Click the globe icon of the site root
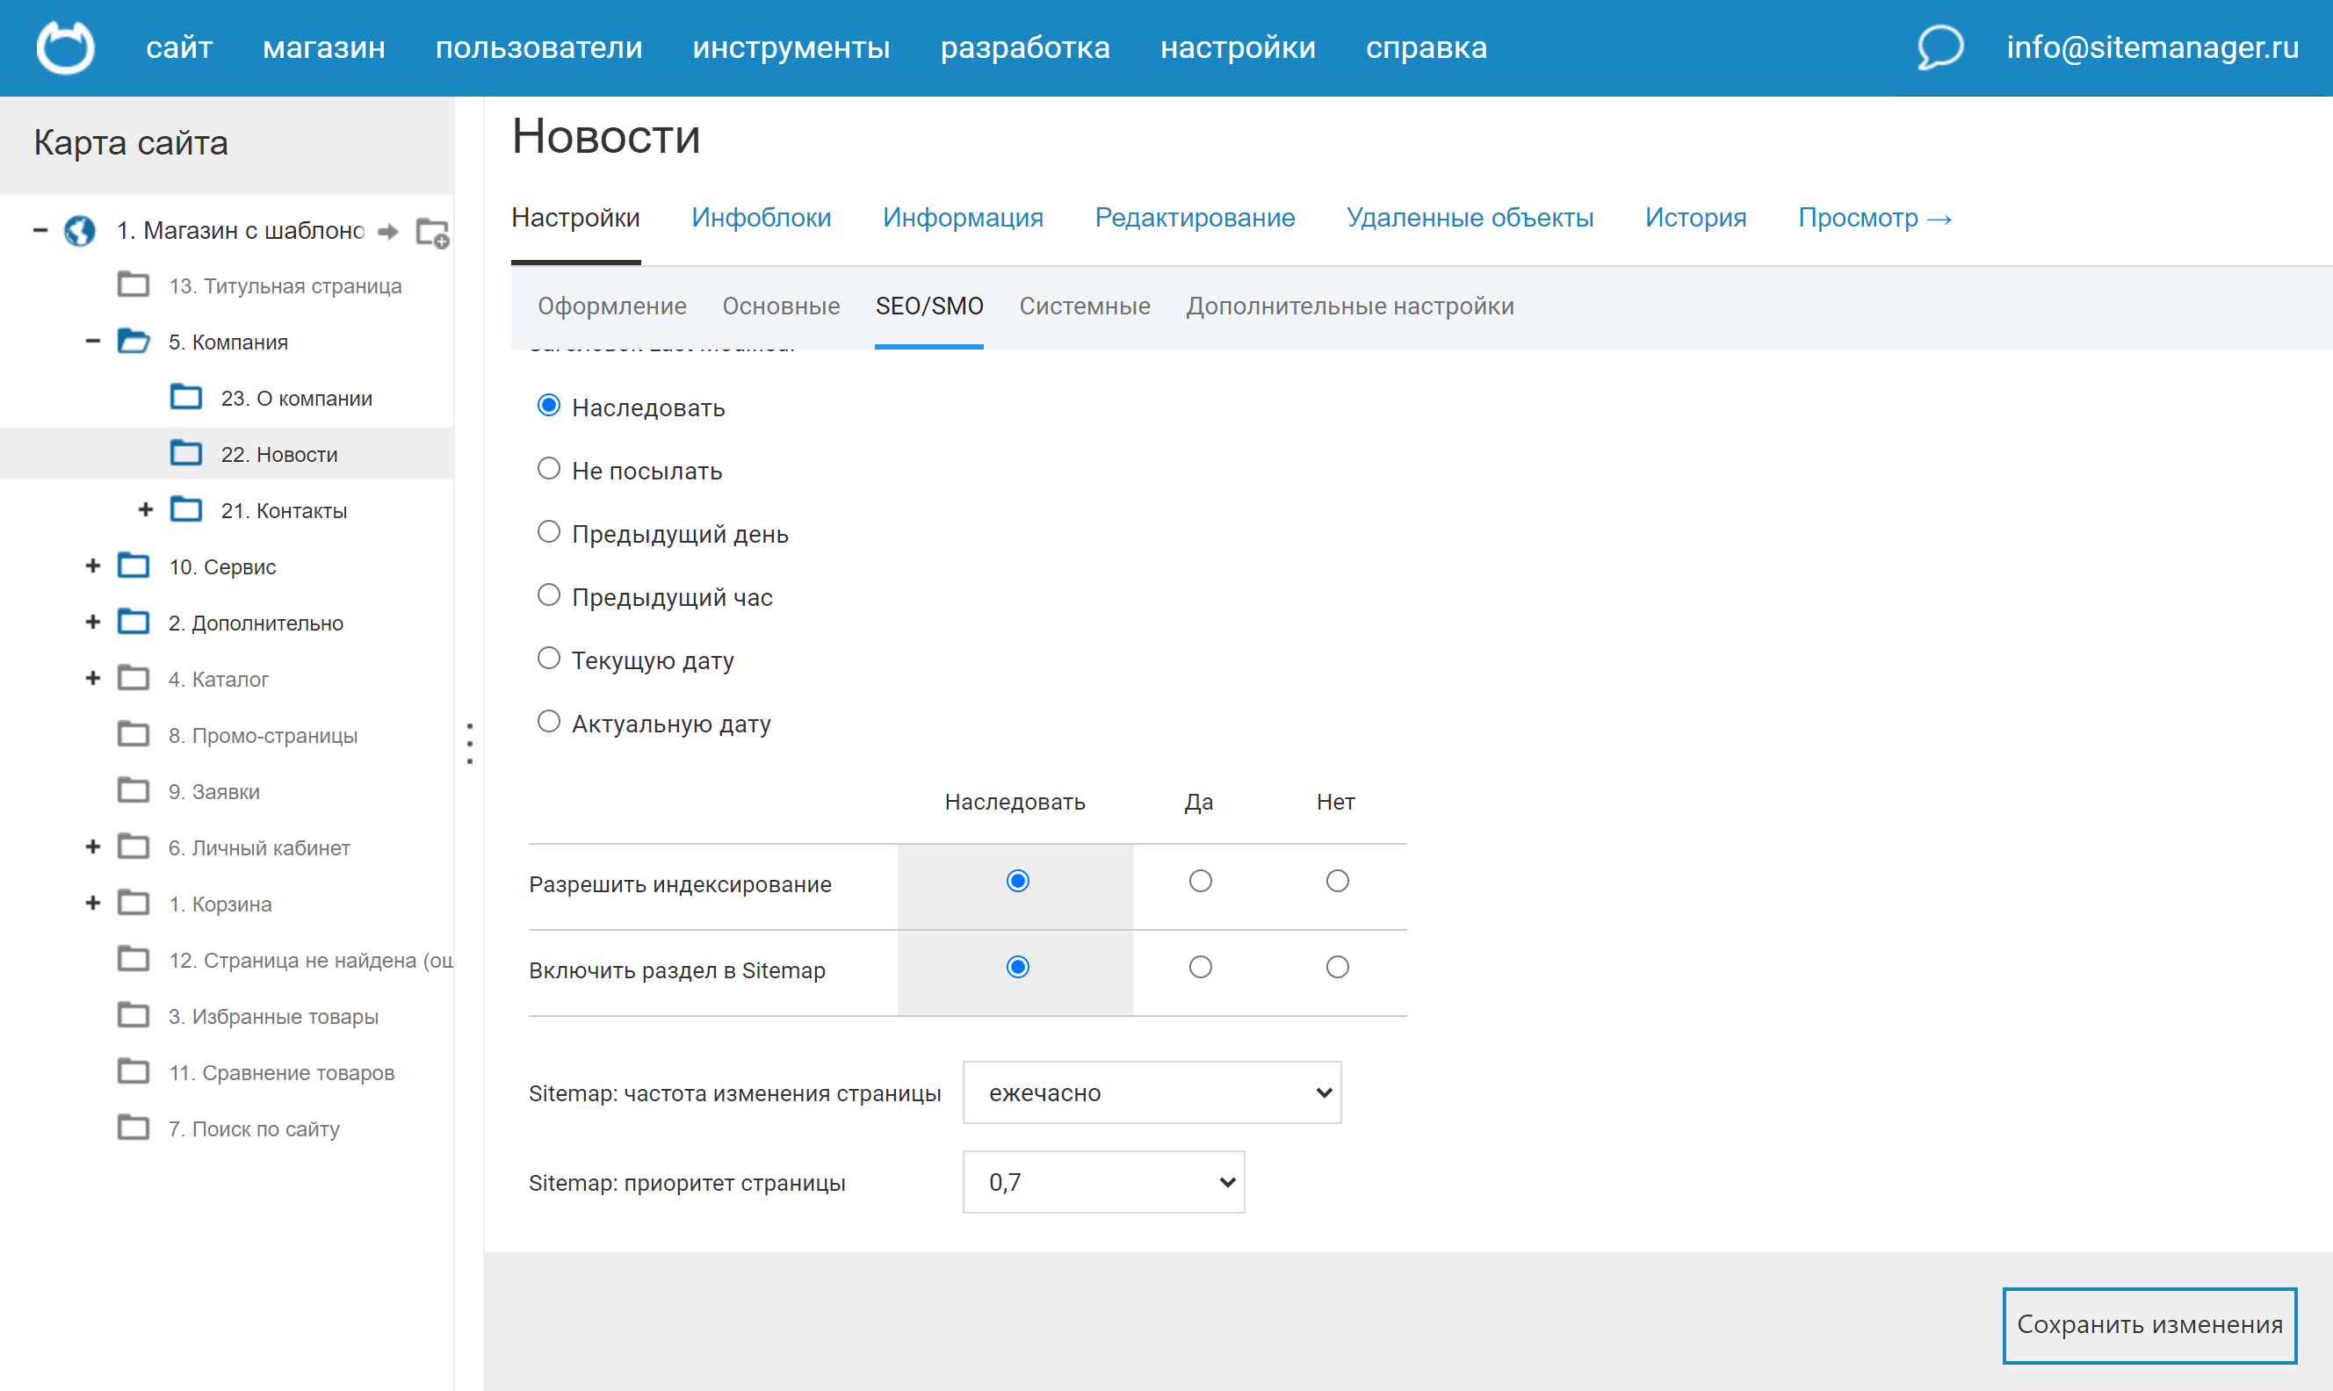Viewport: 2333px width, 1391px height. tap(80, 231)
